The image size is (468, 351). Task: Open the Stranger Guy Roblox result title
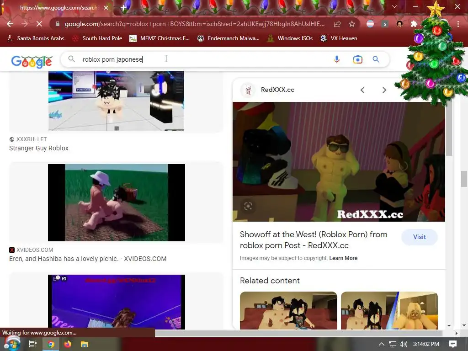pos(39,148)
